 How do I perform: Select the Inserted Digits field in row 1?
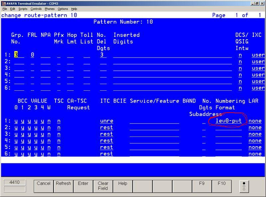coord(173,55)
